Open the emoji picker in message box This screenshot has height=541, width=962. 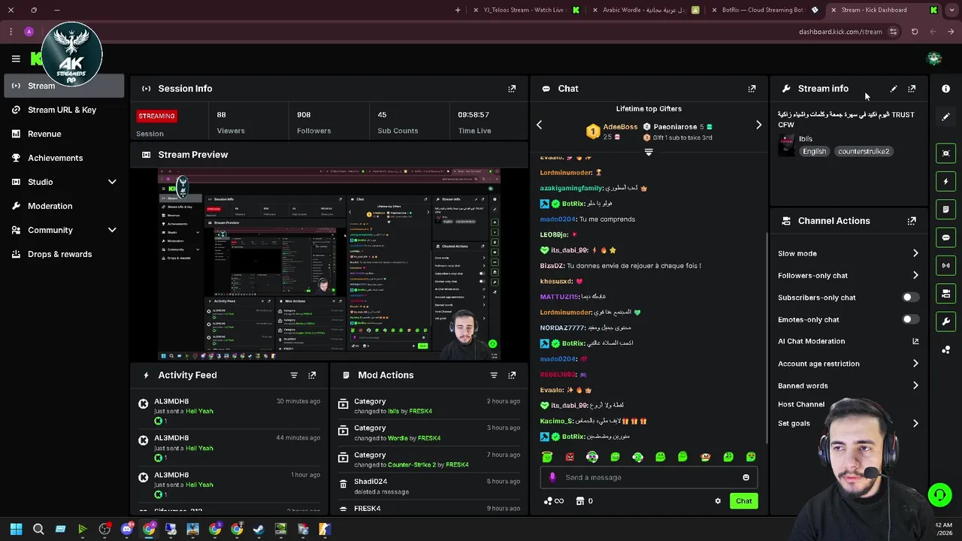point(746,477)
